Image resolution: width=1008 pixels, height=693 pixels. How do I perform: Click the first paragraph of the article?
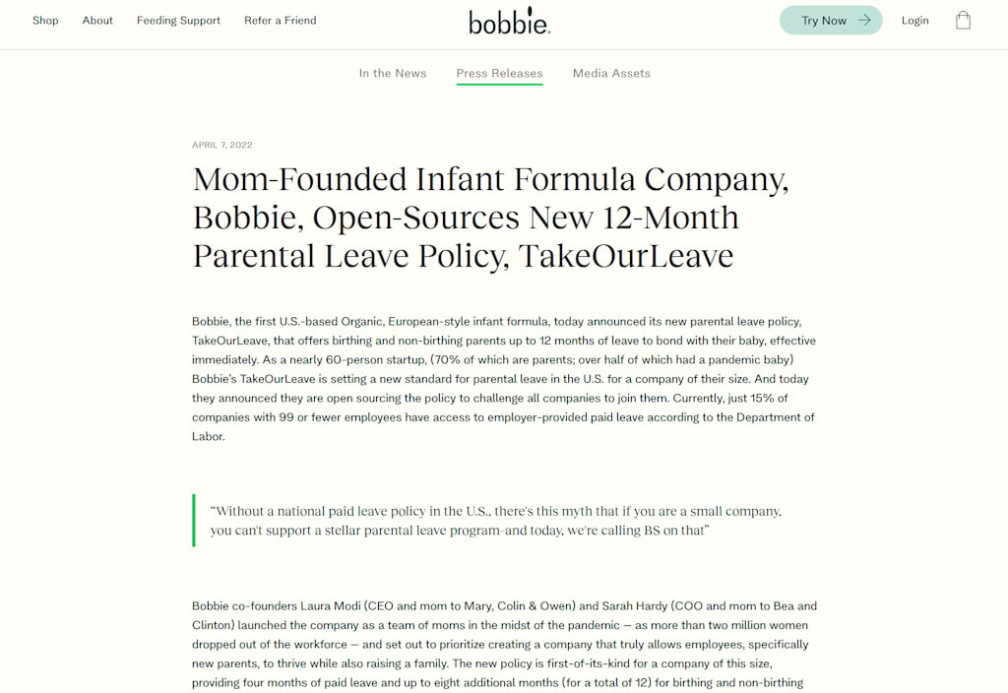pos(504,379)
